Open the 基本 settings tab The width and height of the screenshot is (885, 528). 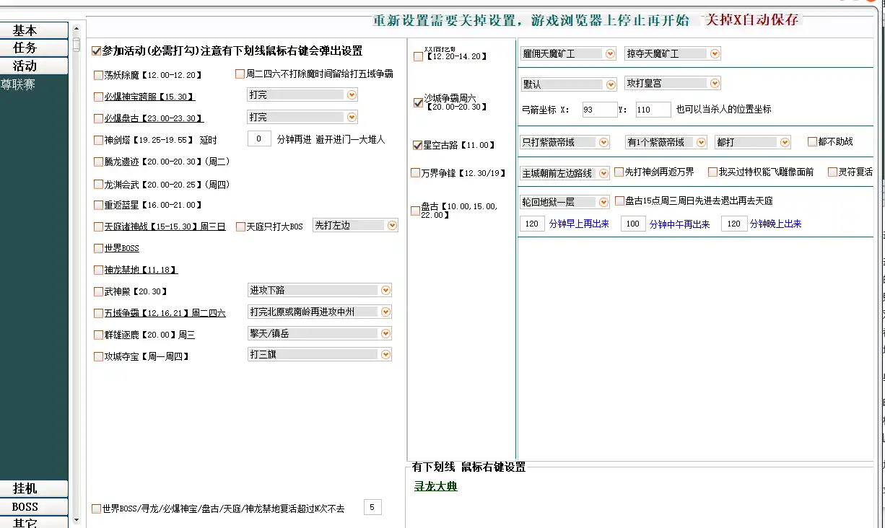[x=34, y=30]
